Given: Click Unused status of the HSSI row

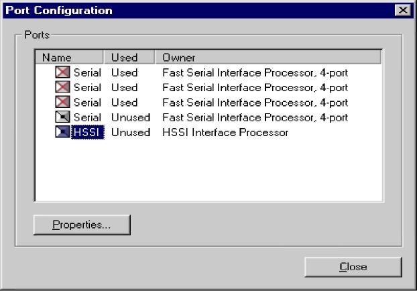Looking at the screenshot, I should pos(131,132).
